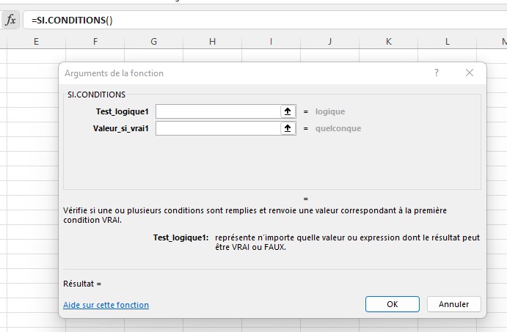507x332 pixels.
Task: Collapse dialog using Test_logique1 range selector
Action: click(288, 111)
